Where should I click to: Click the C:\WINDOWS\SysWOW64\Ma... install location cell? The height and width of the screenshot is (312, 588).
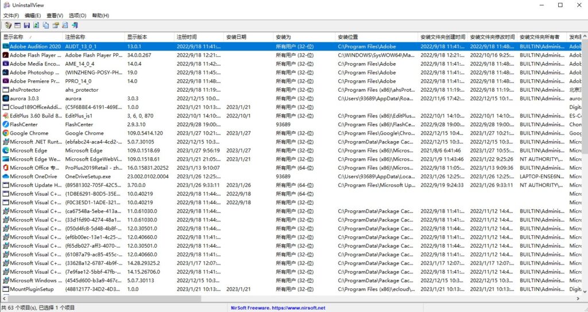pos(377,55)
